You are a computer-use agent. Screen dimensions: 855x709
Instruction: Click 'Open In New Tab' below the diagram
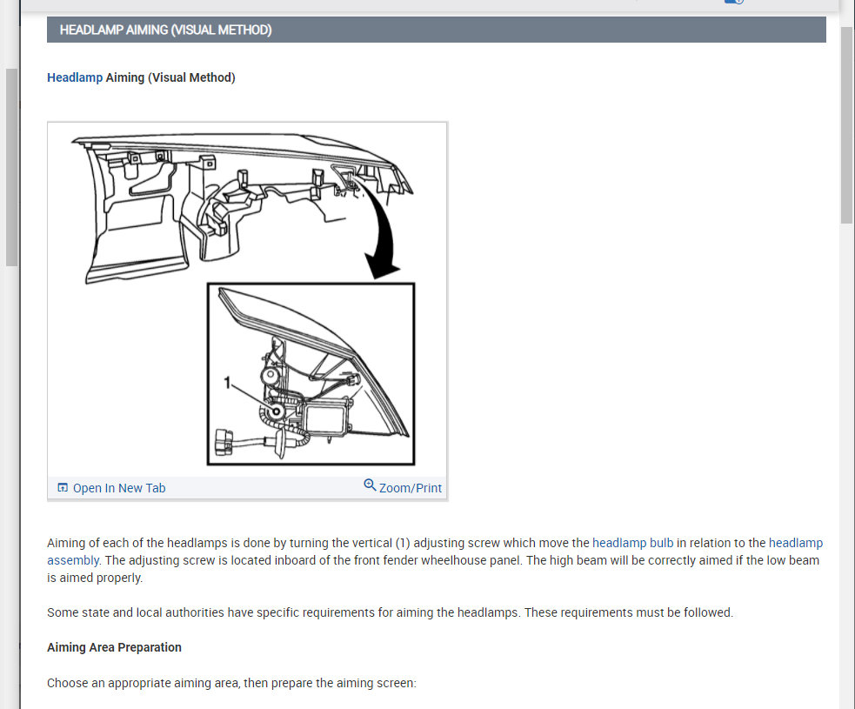(x=118, y=487)
